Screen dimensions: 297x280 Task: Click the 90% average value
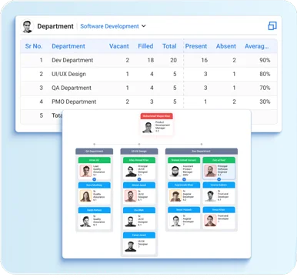(265, 60)
